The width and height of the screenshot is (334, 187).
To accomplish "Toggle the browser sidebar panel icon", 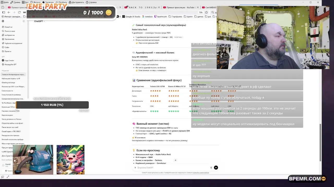I will tap(4, 12).
